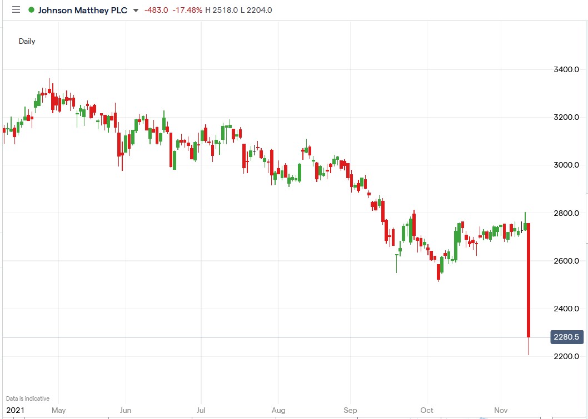Viewport: 588px width, 419px height.
Task: Click the 3400.0 price axis label
Action: (566, 69)
